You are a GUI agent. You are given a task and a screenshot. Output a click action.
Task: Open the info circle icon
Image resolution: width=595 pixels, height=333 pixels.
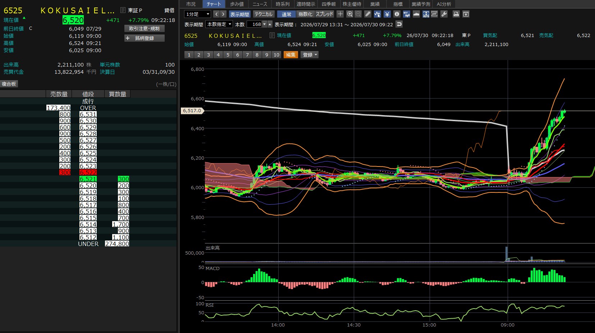(x=397, y=14)
